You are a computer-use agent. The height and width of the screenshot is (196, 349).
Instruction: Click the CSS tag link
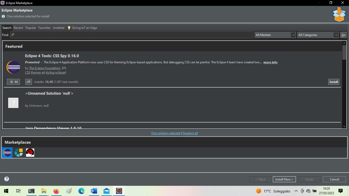coord(27,72)
